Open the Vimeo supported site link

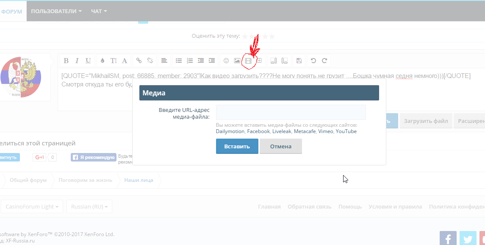[326, 131]
